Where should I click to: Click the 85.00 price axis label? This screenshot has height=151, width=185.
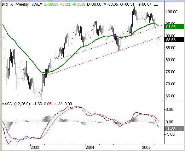(170, 48)
